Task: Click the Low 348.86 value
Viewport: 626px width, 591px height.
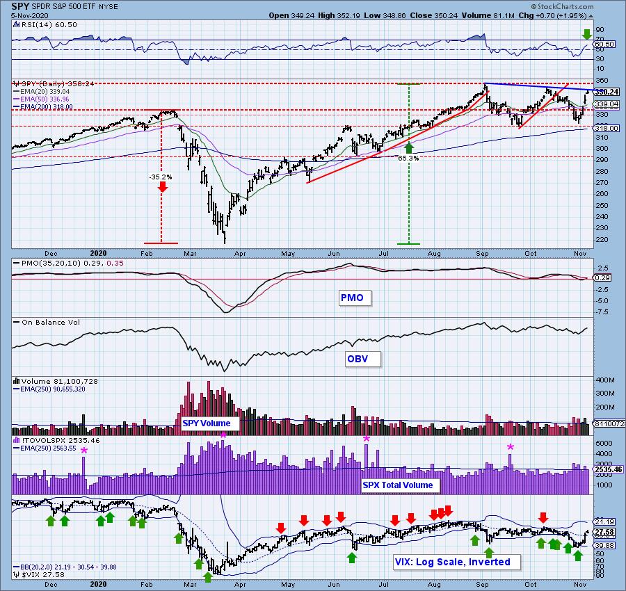Action: [384, 15]
